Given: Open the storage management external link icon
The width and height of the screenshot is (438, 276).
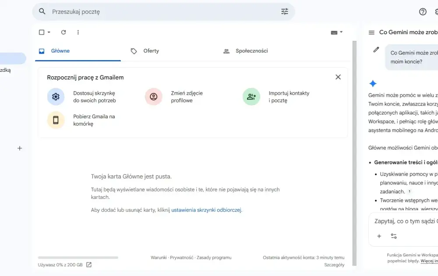Looking at the screenshot, I should tap(89, 265).
